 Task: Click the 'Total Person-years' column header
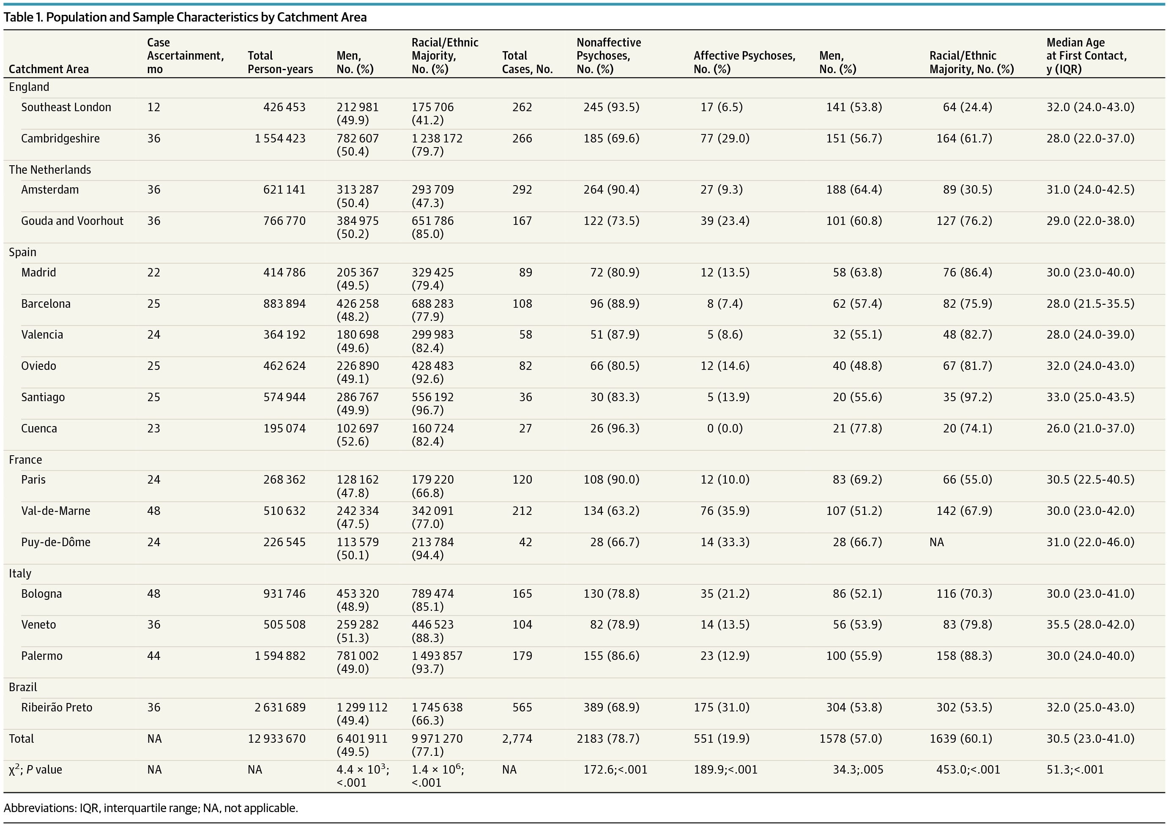280,63
